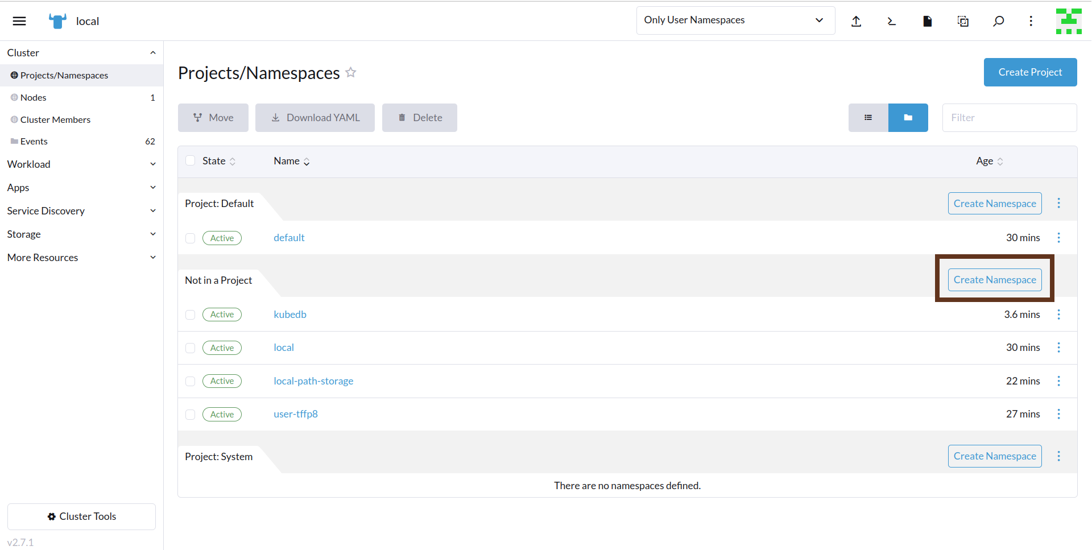
Task: Open the kubectl shell icon
Action: (891, 21)
